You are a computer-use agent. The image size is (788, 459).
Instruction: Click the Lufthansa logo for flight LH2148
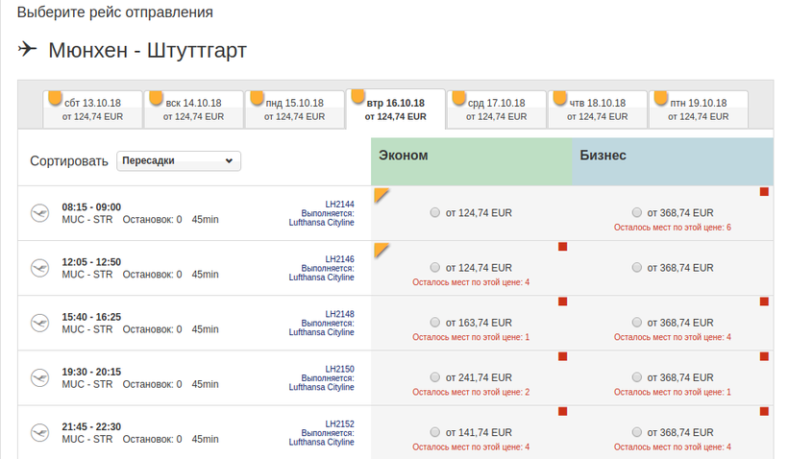coord(39,323)
